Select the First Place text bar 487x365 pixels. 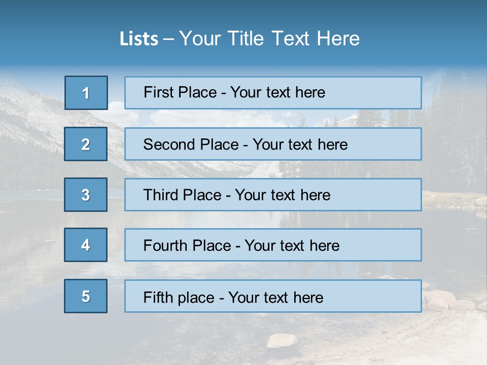(273, 93)
